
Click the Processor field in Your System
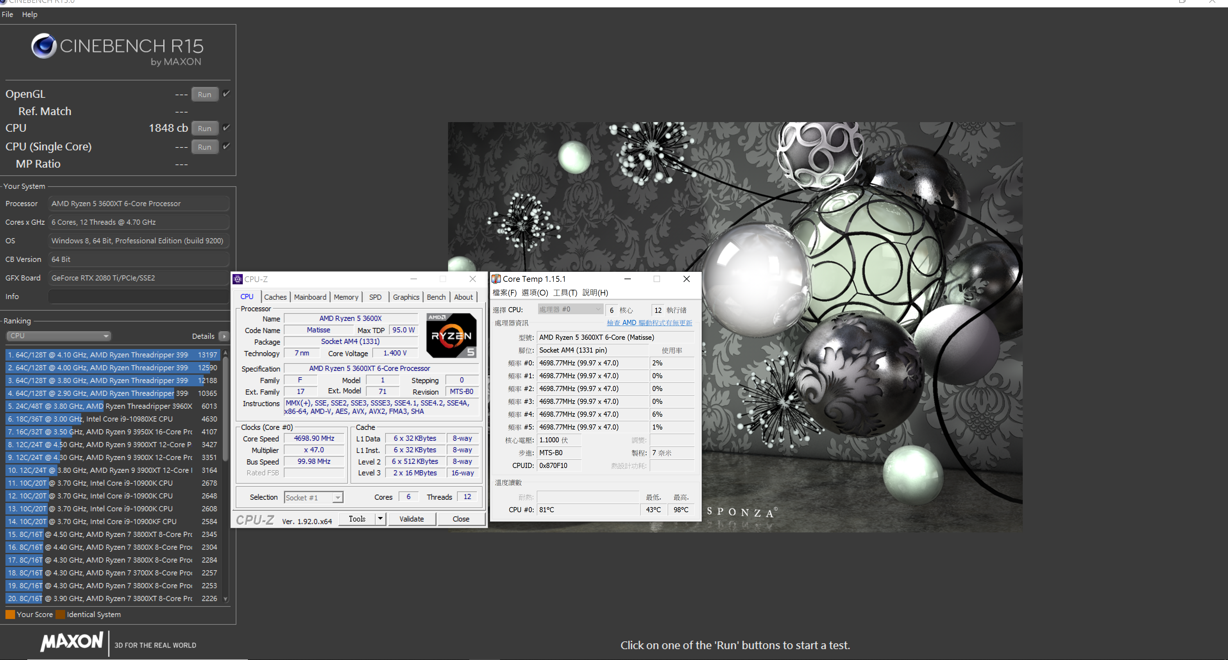(x=138, y=204)
